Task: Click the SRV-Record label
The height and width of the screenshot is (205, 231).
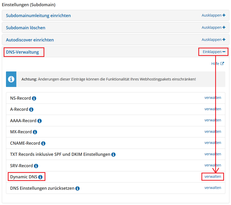Action: click(22, 166)
